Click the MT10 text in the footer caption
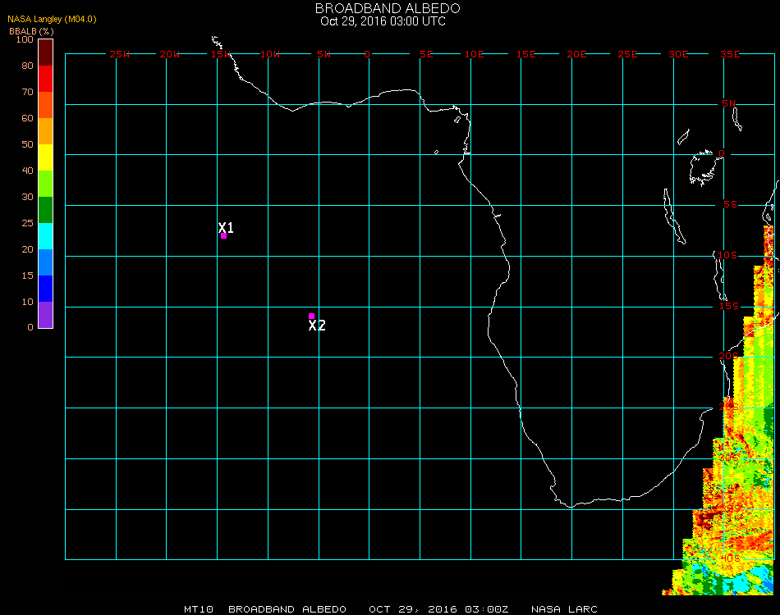780x615 pixels. [x=199, y=609]
